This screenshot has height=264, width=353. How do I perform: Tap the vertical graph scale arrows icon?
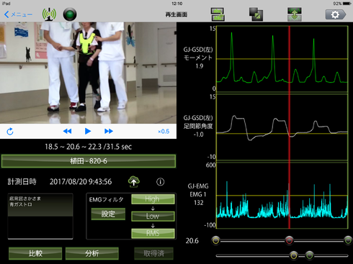295,14
